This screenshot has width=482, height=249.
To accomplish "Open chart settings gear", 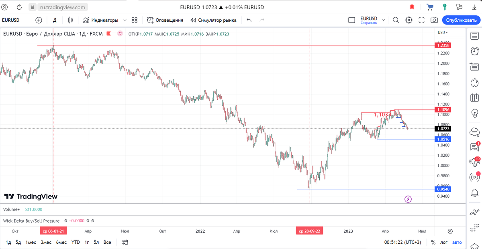I will (x=408, y=20).
